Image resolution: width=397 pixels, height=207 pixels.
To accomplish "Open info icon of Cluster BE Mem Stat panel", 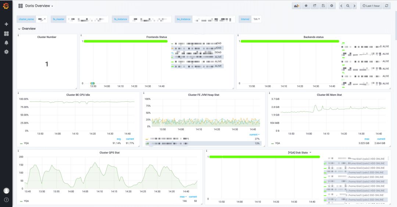I will pyautogui.click(x=269, y=93).
